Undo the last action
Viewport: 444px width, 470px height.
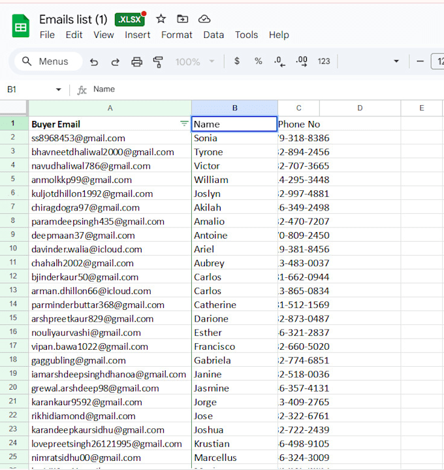point(94,61)
